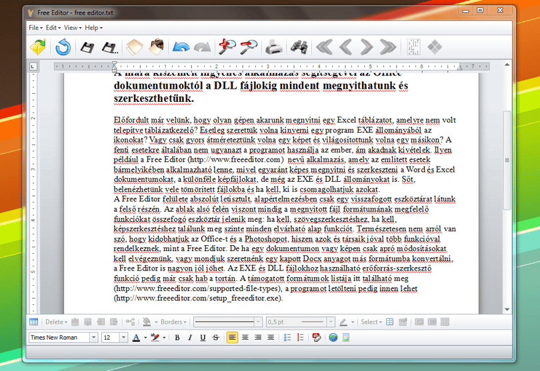
Task: Click the blue Undo arrow icon
Action: [181, 47]
